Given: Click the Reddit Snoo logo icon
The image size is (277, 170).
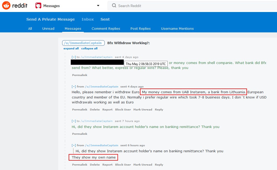Looking at the screenshot, I should pyautogui.click(x=6, y=5).
